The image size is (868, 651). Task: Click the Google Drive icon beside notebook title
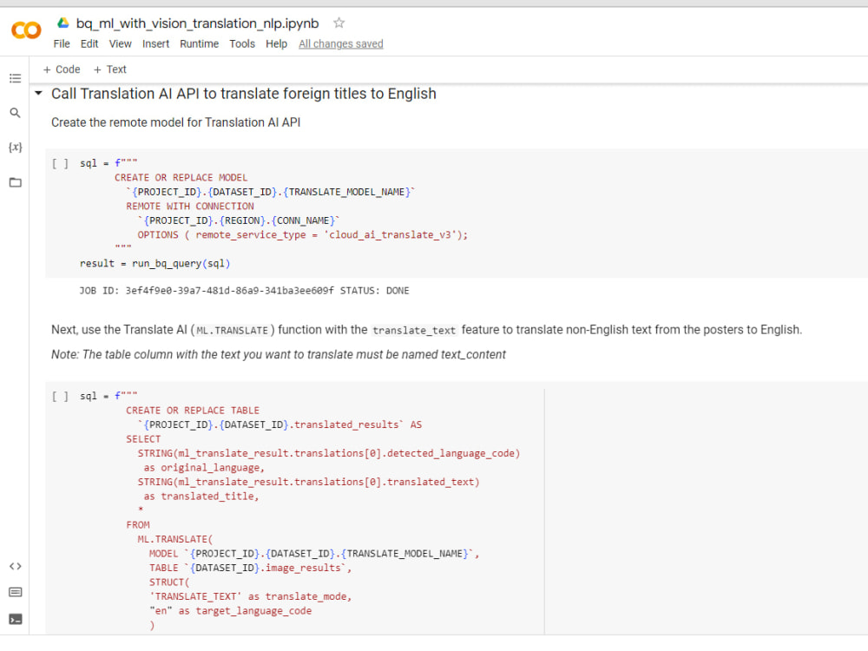pyautogui.click(x=63, y=23)
